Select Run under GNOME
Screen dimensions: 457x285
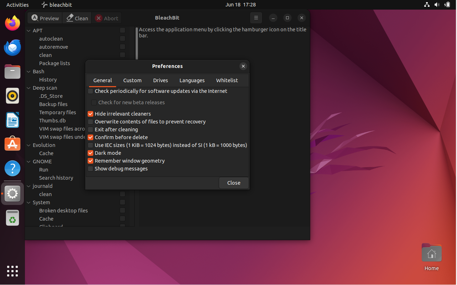pos(43,170)
